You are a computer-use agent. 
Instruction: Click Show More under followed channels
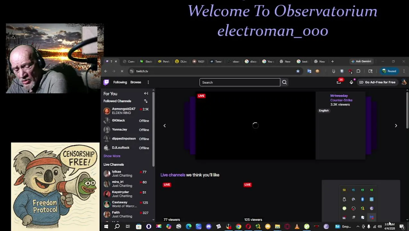tap(112, 156)
